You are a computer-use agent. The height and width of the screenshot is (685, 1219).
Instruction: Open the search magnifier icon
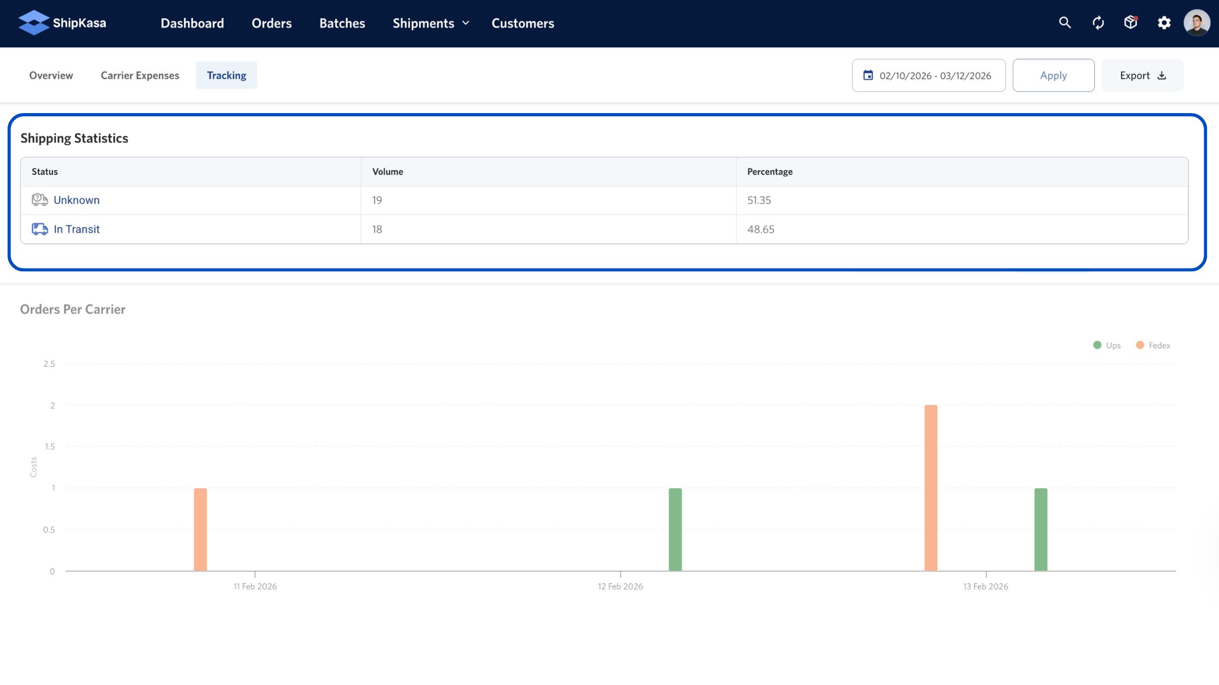coord(1064,23)
